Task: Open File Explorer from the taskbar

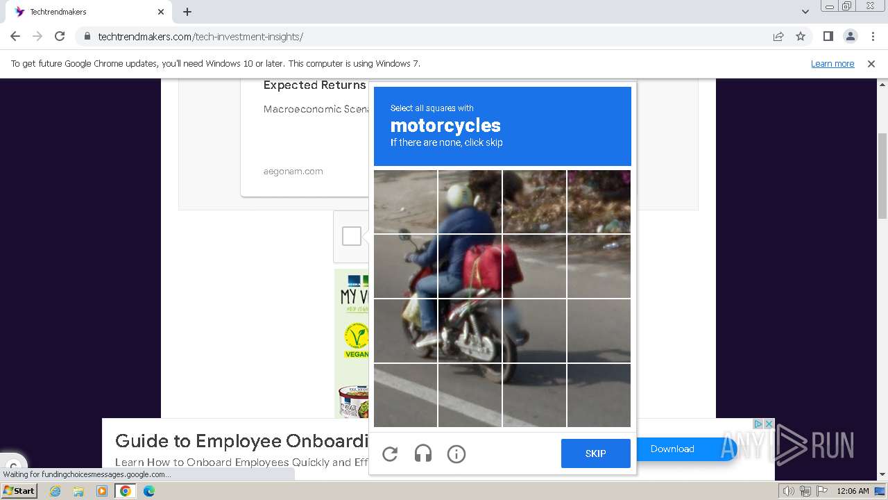Action: [78, 491]
